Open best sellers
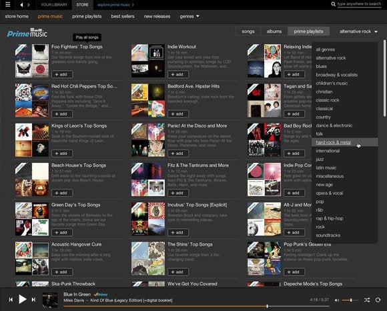 [123, 16]
